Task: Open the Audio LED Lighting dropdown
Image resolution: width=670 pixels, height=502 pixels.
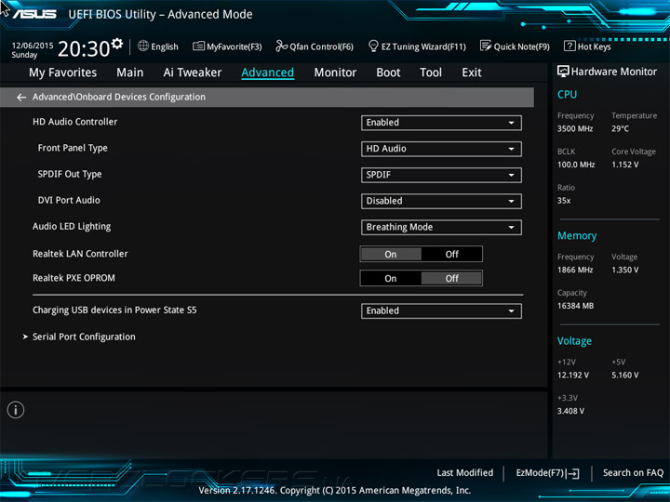Action: coord(441,227)
